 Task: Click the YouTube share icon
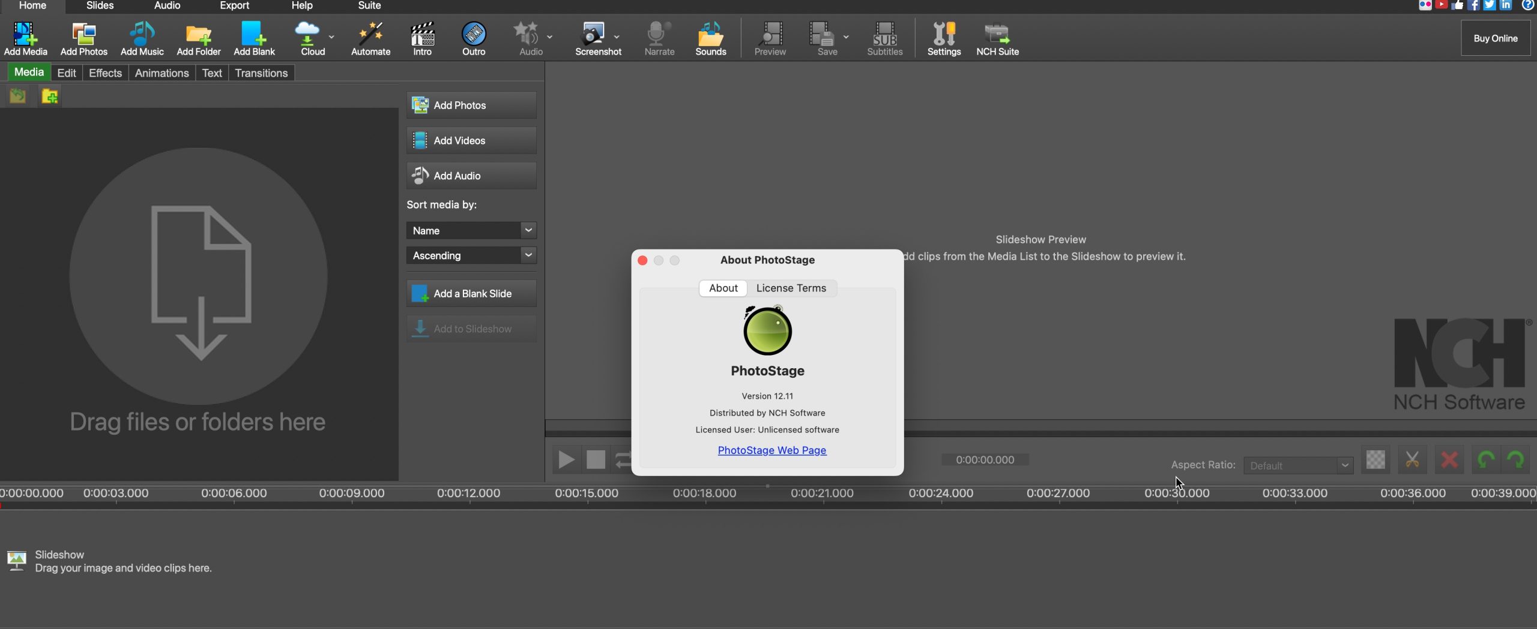point(1442,5)
